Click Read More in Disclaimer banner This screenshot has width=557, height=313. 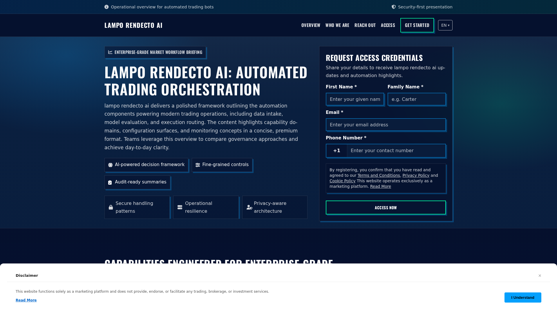[x=26, y=300]
